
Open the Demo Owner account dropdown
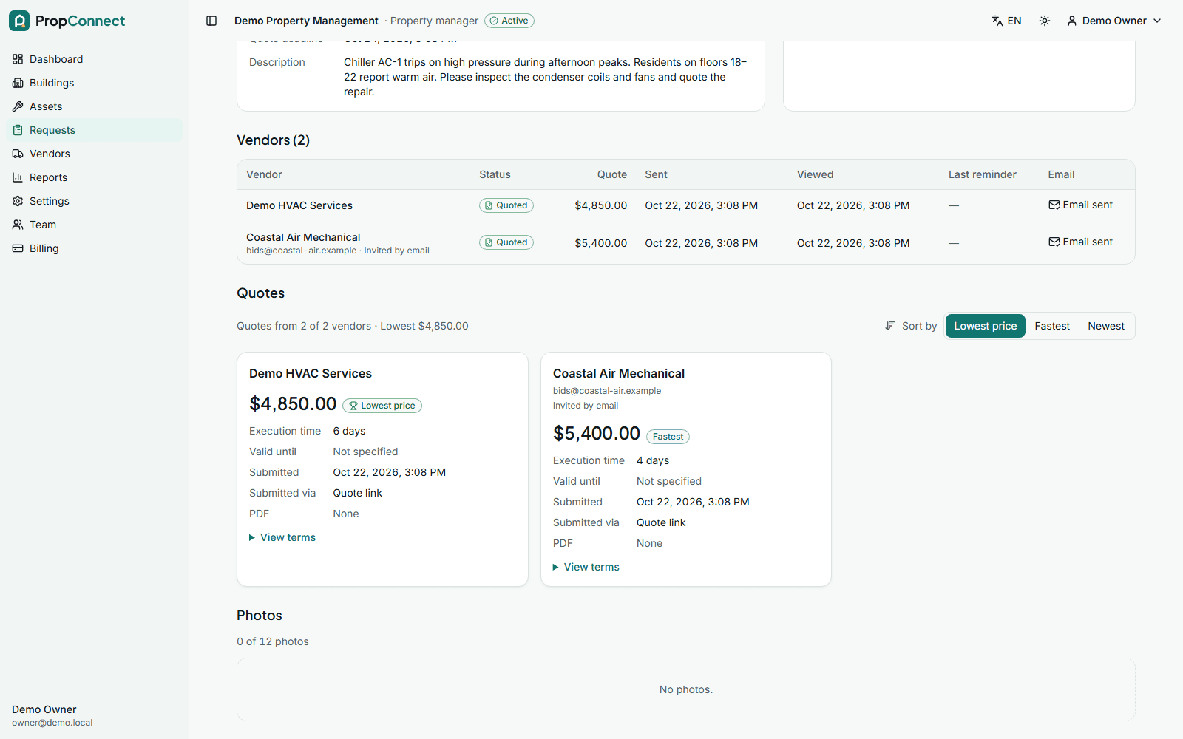[1114, 21]
